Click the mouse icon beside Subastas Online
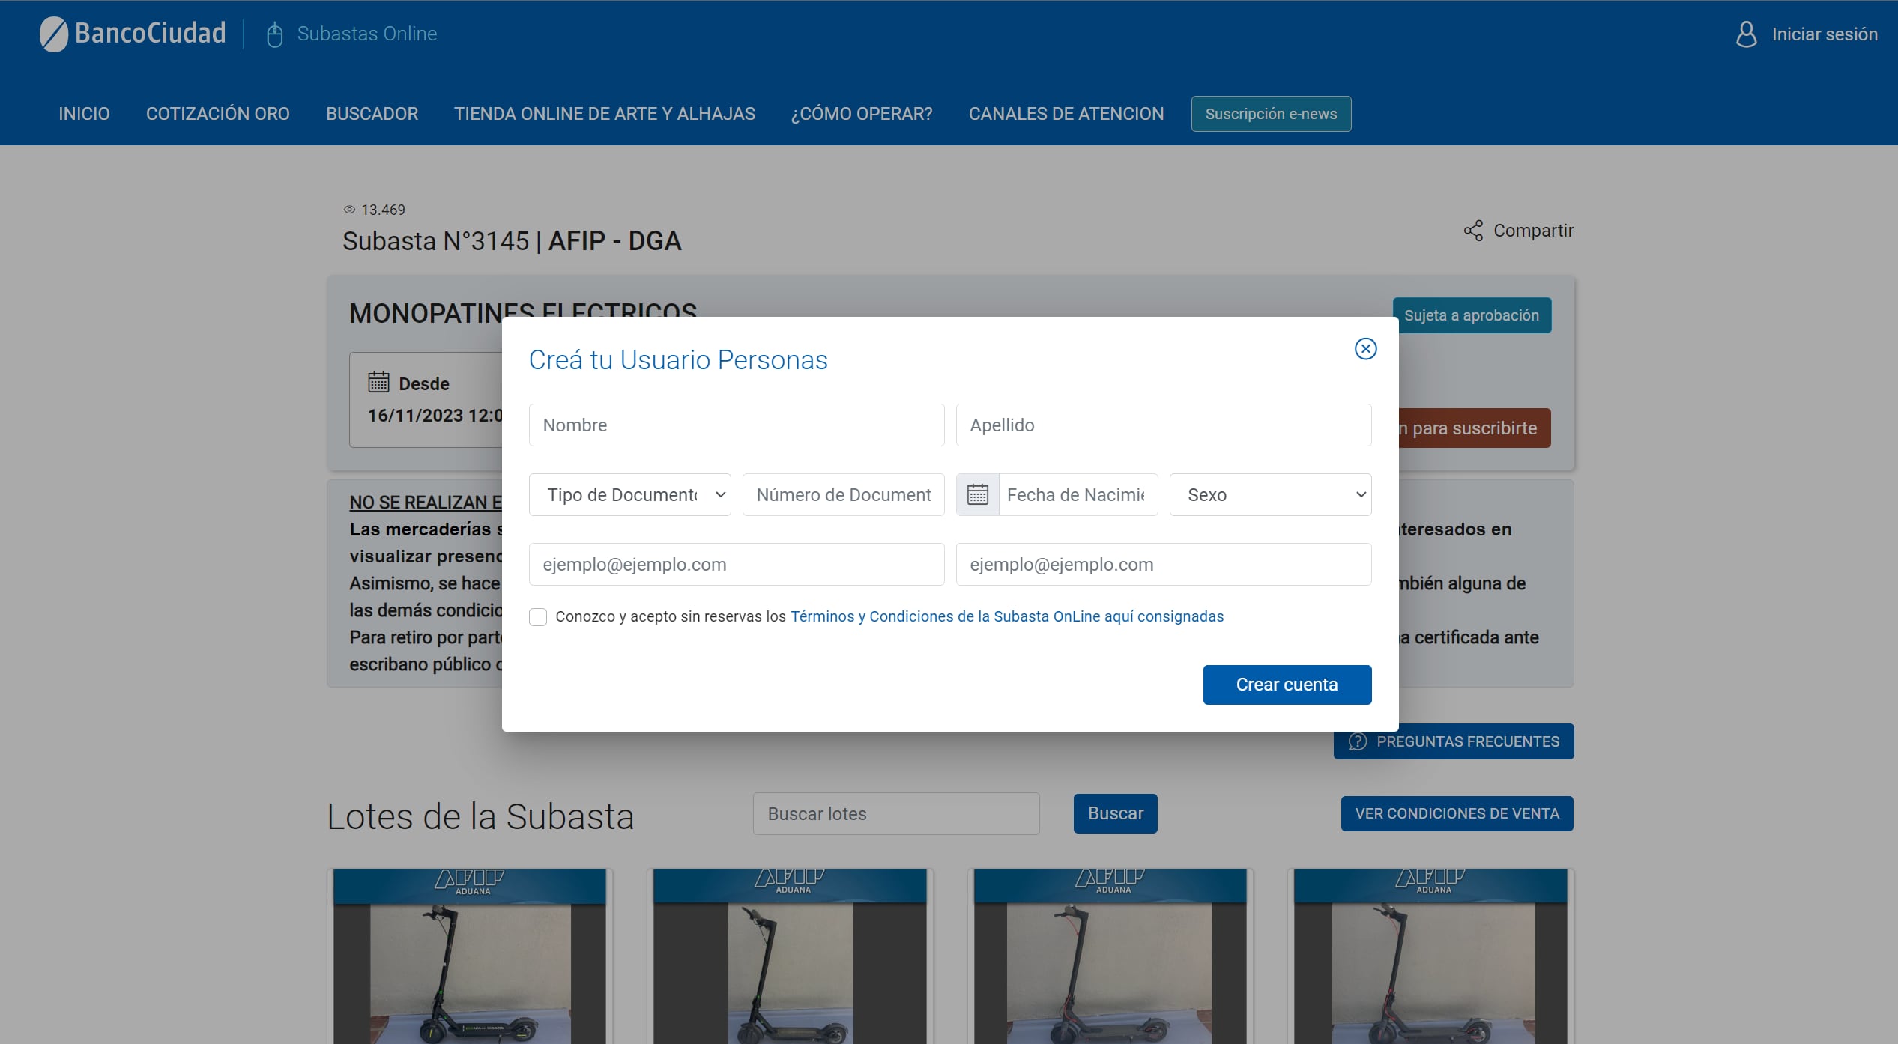The image size is (1898, 1044). click(x=275, y=34)
